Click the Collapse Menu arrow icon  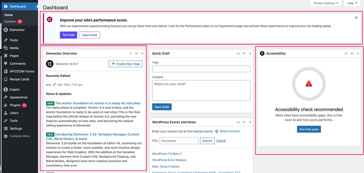[x=6, y=136]
